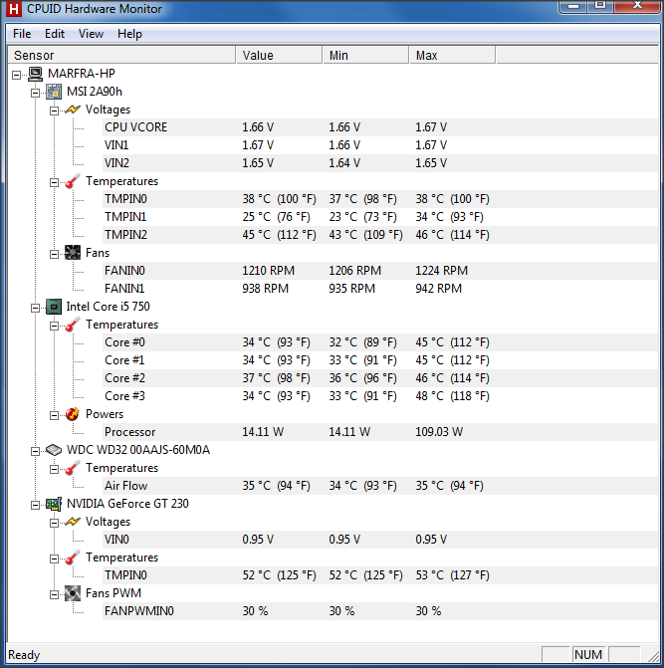This screenshot has width=664, height=668.
Task: Click the CPUID Hardware Monitor title bar icon
Action: tap(14, 9)
